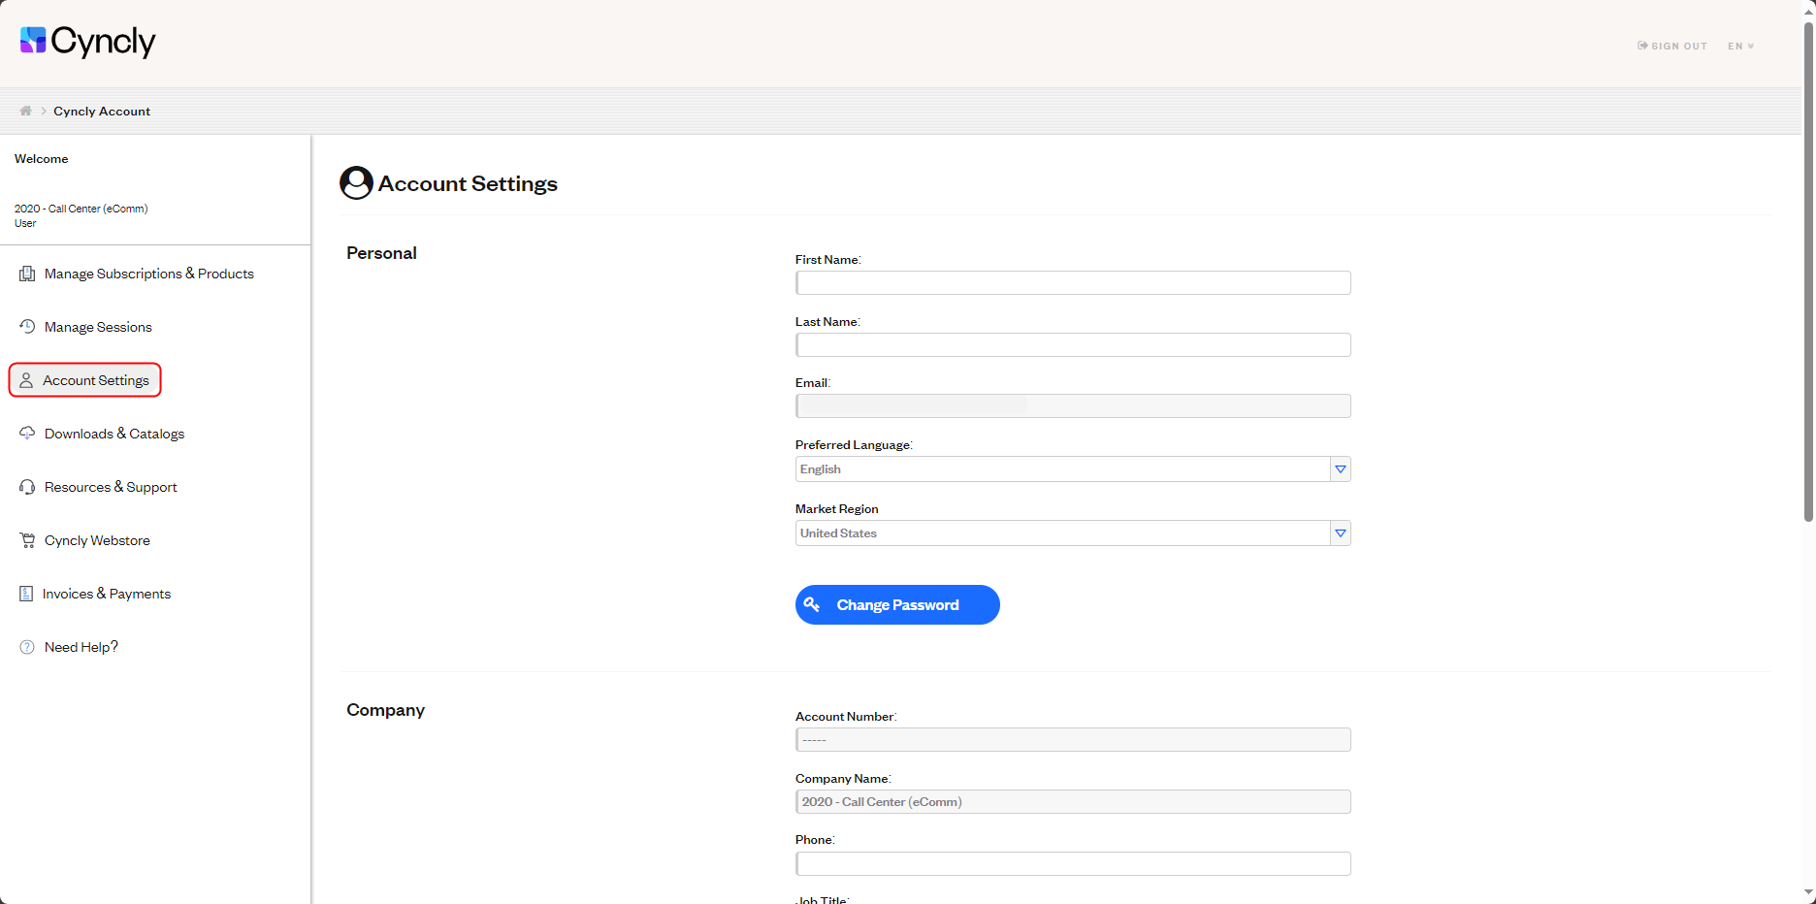Open Manage Subscriptions & Products

149,274
